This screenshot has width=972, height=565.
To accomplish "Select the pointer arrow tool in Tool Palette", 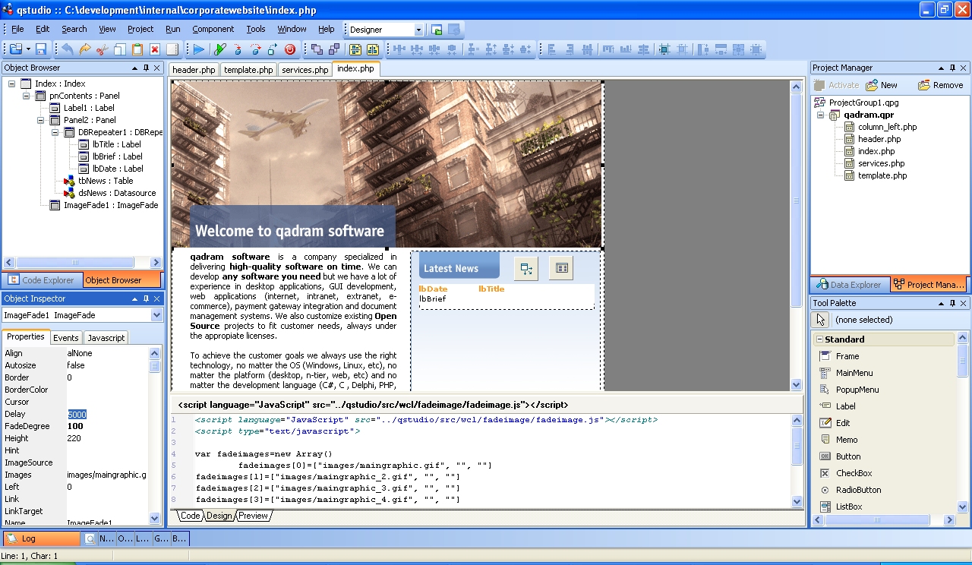I will coord(821,320).
